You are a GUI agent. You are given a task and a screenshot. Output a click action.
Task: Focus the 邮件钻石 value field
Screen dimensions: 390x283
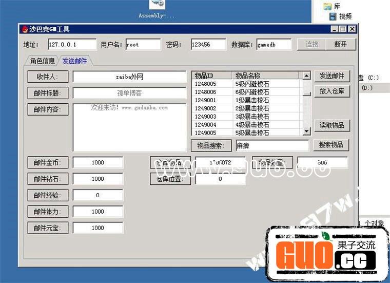98,179
